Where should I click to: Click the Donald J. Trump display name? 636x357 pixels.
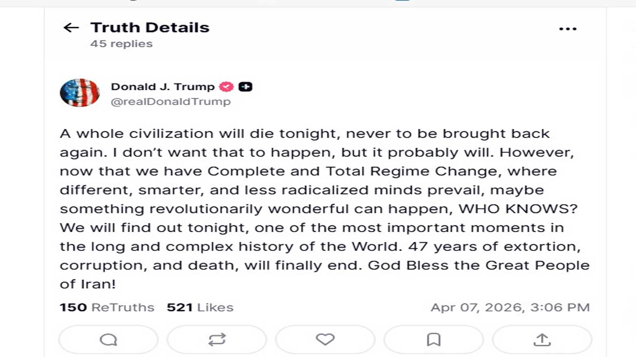point(162,87)
